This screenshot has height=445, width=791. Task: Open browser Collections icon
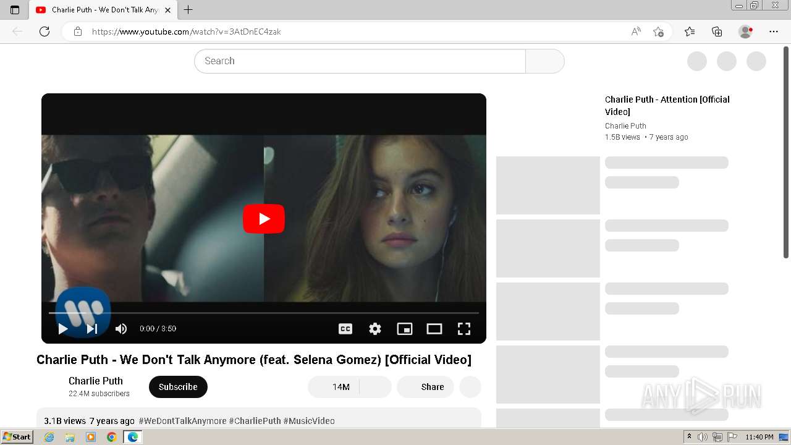(x=717, y=32)
